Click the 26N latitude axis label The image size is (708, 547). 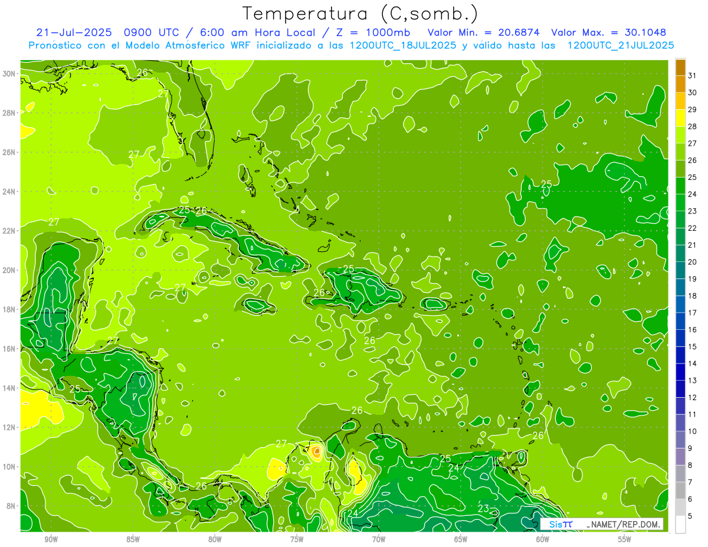[9, 152]
